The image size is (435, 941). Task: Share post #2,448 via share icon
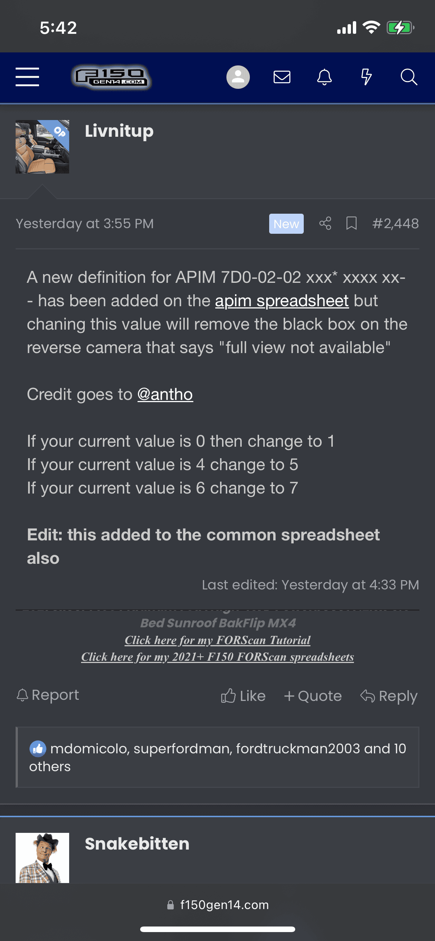(325, 223)
